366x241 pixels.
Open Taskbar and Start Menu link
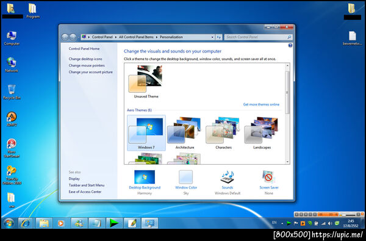[x=87, y=185]
